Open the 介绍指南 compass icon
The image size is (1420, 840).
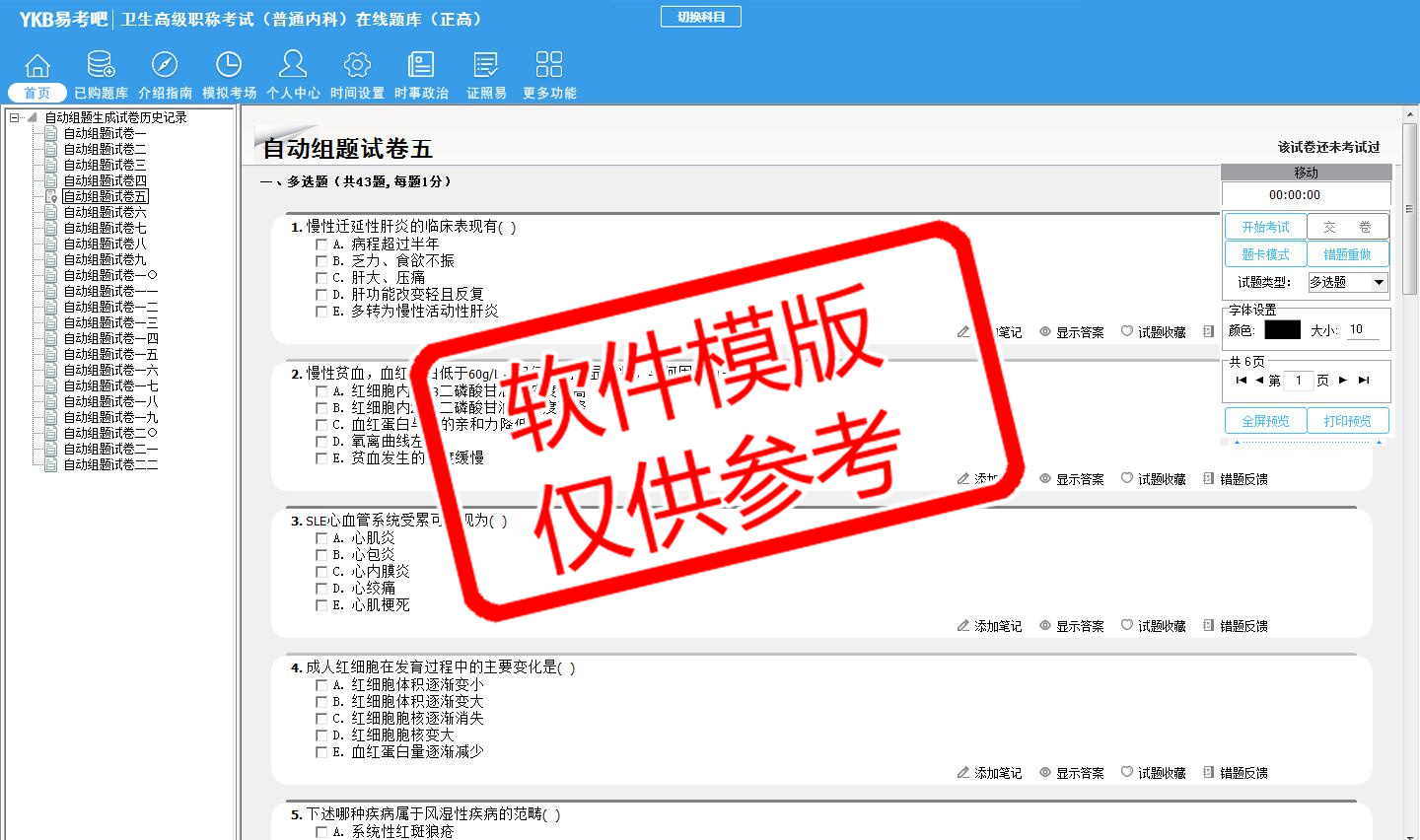[x=165, y=65]
